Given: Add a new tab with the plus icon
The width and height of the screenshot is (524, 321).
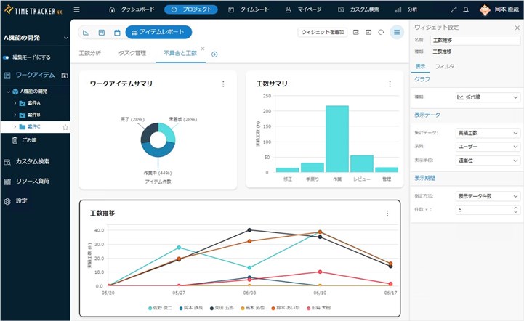Looking at the screenshot, I should pos(214,54).
